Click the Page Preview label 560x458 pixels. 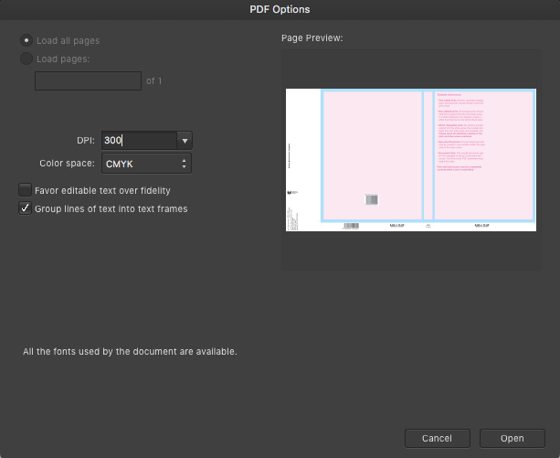point(313,38)
